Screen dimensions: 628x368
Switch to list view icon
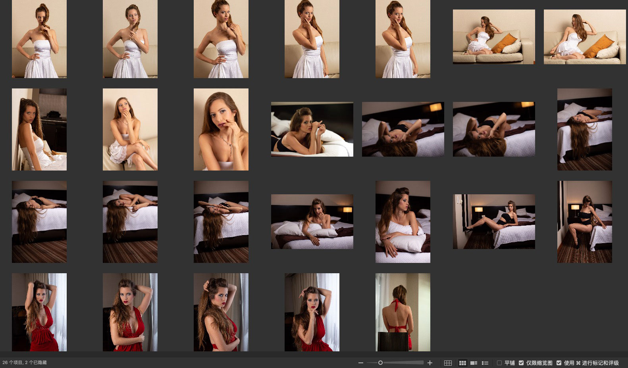pyautogui.click(x=485, y=363)
